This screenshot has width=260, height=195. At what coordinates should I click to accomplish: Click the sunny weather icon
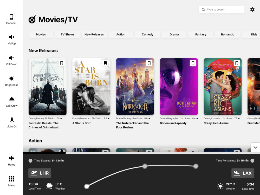click(x=220, y=186)
